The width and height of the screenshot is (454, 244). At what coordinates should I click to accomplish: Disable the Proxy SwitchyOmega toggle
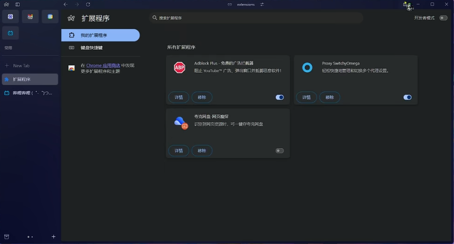[x=407, y=98]
